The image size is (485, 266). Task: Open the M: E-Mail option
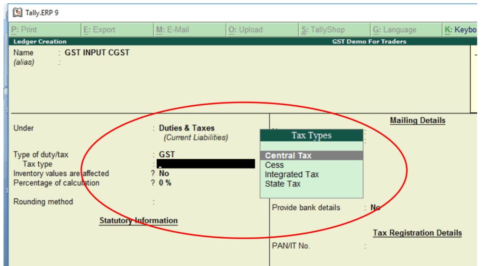tap(189, 30)
